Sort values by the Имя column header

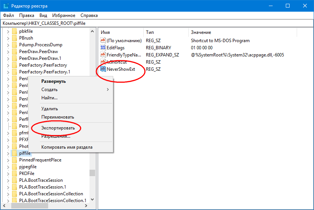pyautogui.click(x=105, y=32)
